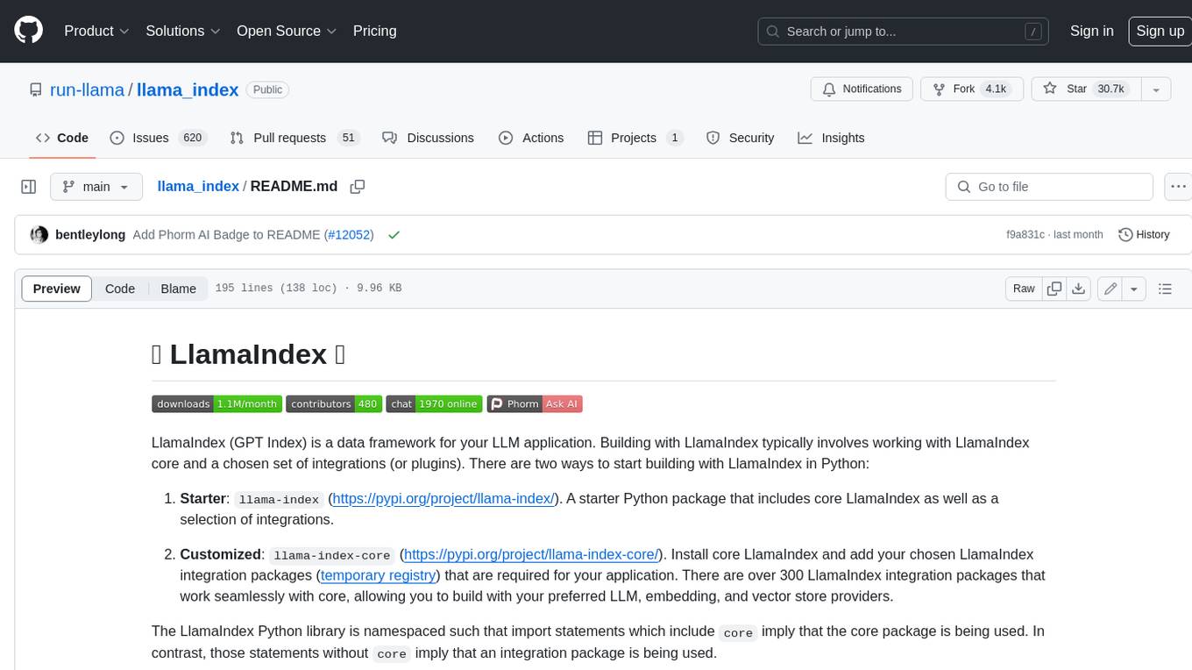Switch to the Actions tab
1192x670 pixels.
pos(531,138)
